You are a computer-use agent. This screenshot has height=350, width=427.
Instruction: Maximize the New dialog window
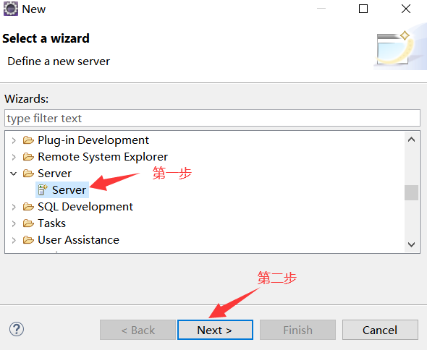click(363, 9)
